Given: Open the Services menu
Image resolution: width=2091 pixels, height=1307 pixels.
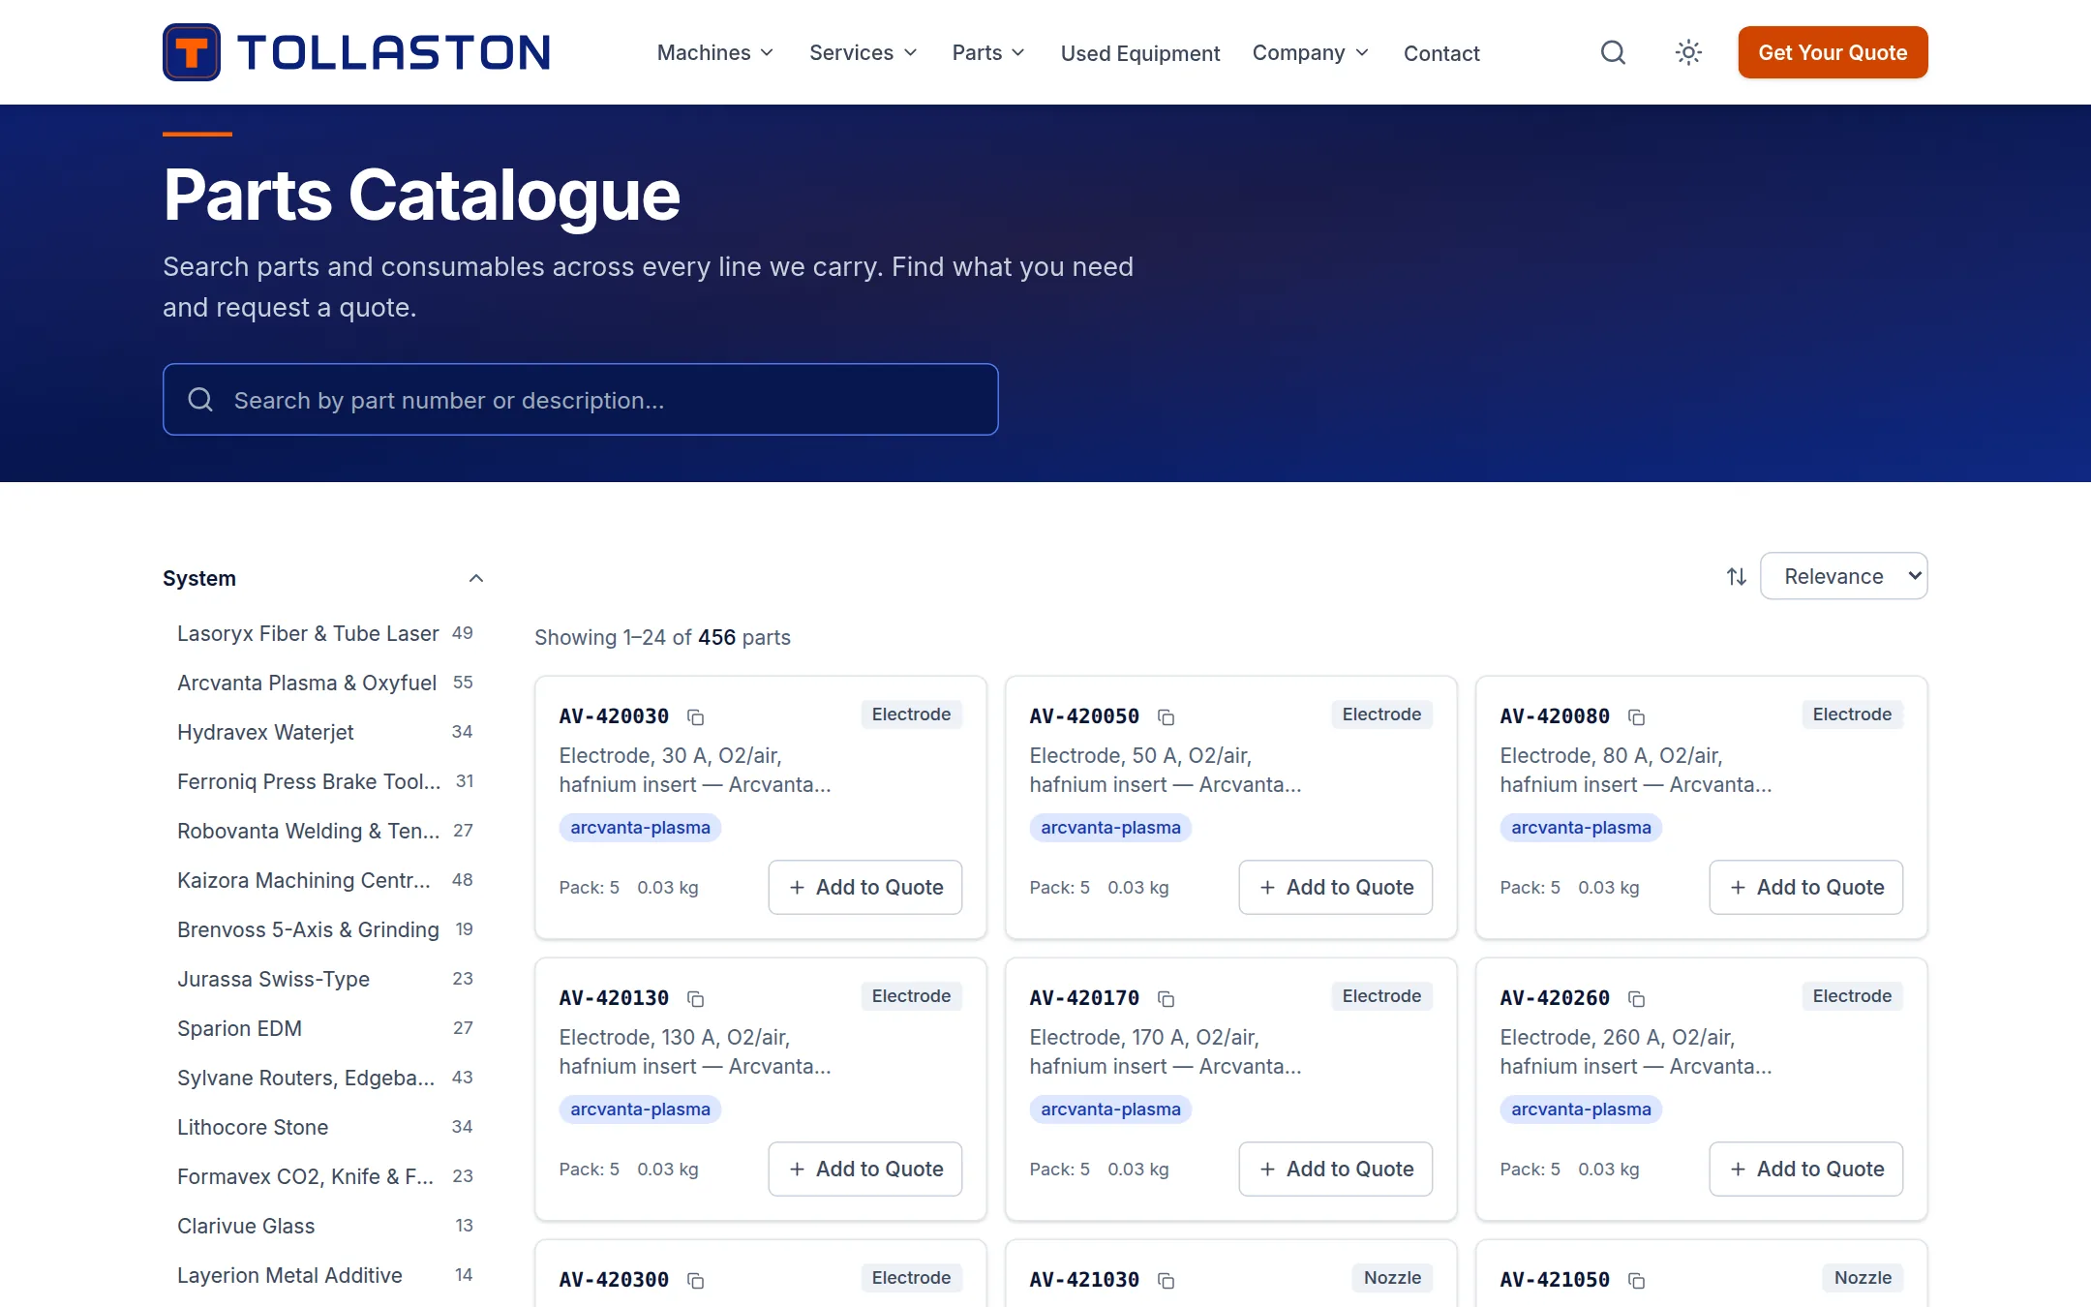Looking at the screenshot, I should (x=864, y=52).
